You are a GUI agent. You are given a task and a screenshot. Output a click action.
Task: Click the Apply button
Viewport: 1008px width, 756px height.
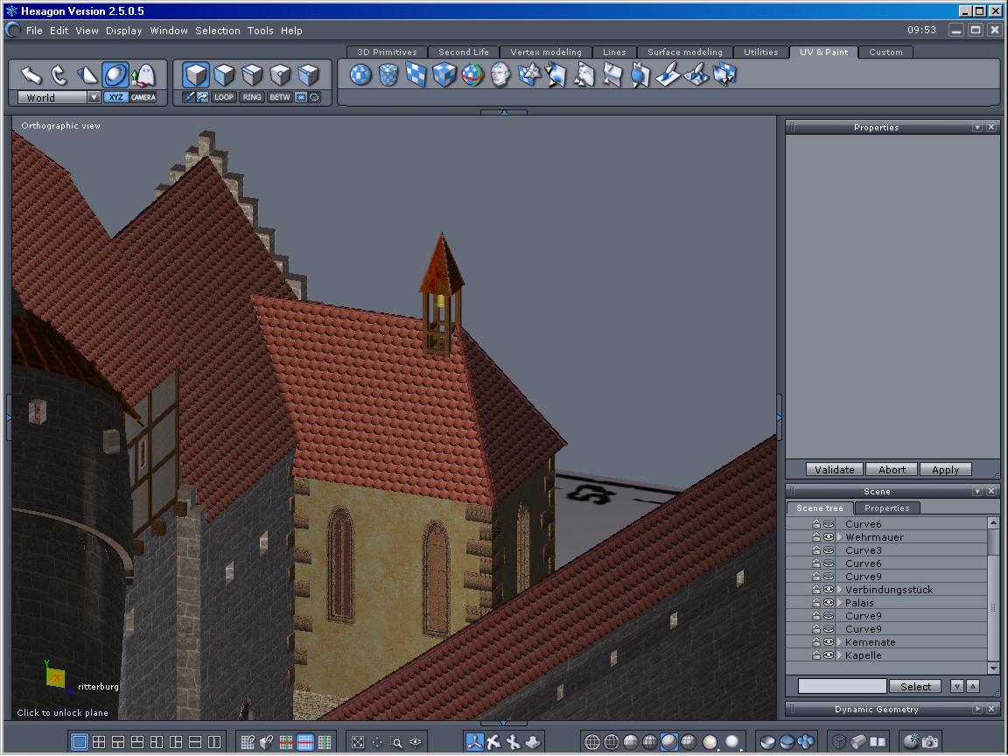click(x=945, y=470)
